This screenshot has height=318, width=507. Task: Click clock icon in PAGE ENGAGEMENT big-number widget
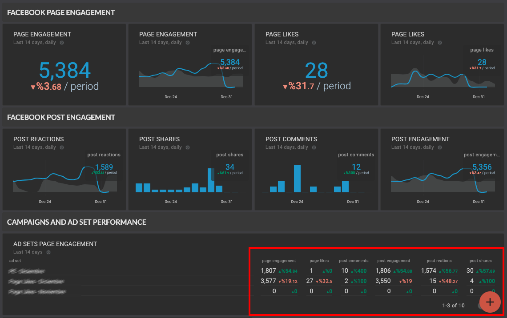tap(62, 43)
